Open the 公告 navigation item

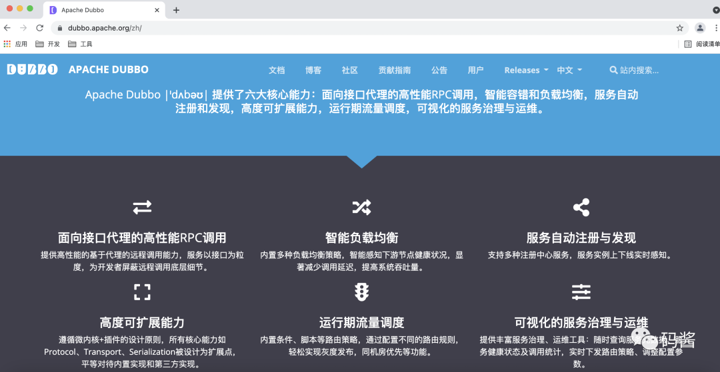[x=439, y=70]
